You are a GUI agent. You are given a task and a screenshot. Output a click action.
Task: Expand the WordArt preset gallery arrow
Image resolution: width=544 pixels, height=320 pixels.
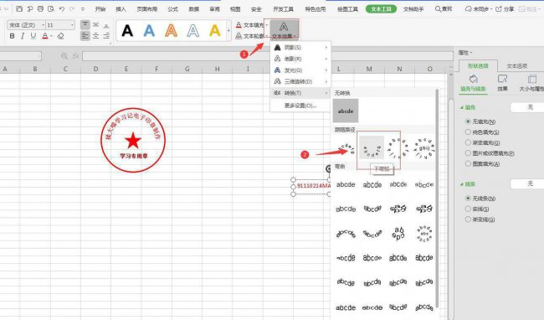(228, 30)
